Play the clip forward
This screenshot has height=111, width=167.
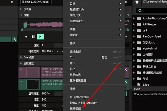pos(40,37)
